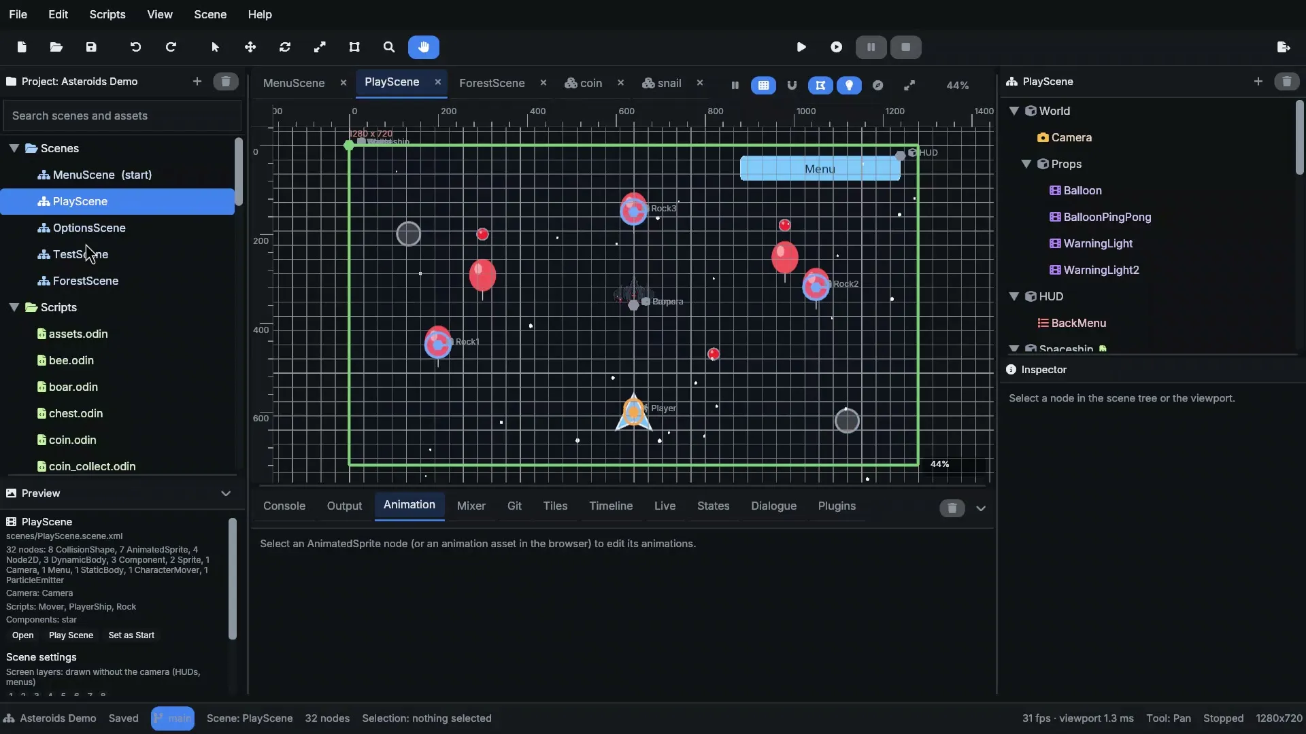Collapse the World node
1306x734 pixels.
coord(1014,111)
